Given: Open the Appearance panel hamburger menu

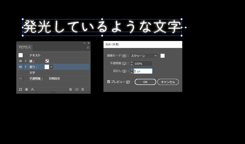Looking at the screenshot, I should [x=88, y=48].
